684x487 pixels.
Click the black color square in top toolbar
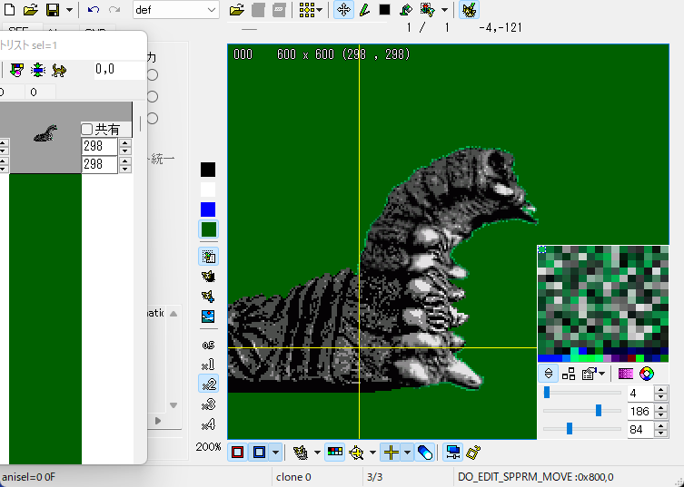coord(384,10)
